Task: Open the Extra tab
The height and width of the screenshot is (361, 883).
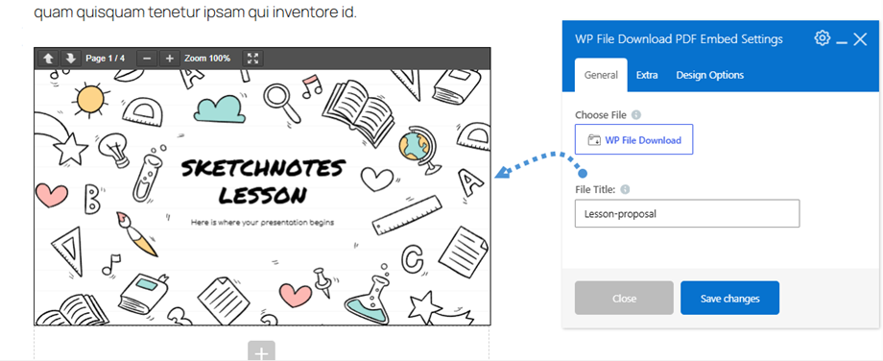Action: pyautogui.click(x=647, y=75)
